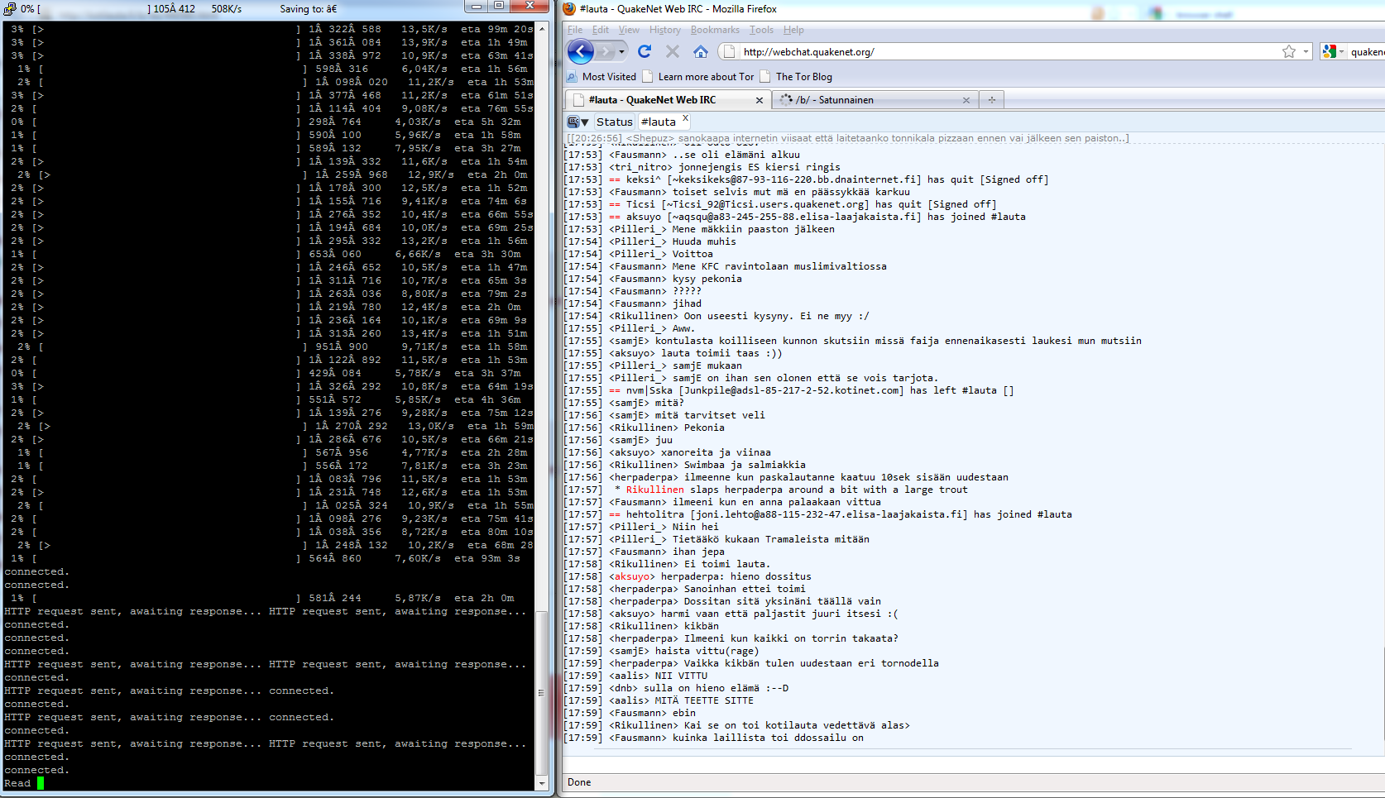This screenshot has height=798, width=1385.
Task: Expand the back/forward history dropdown arrow
Action: 622,51
